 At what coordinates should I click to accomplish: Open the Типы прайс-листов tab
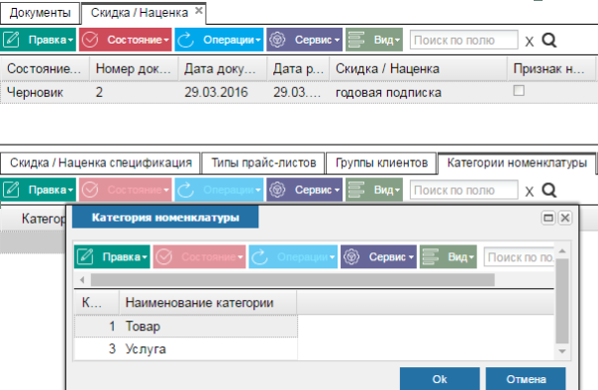point(263,162)
